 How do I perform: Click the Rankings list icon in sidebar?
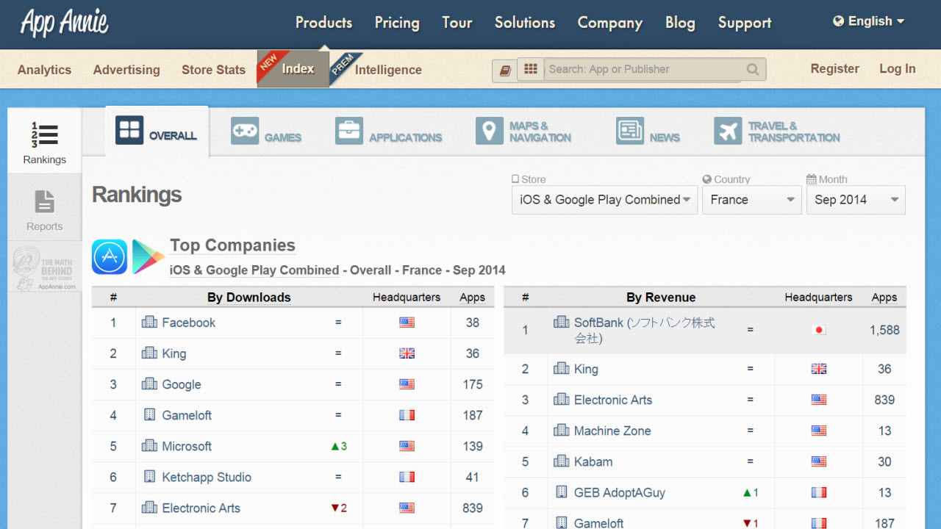pyautogui.click(x=44, y=136)
